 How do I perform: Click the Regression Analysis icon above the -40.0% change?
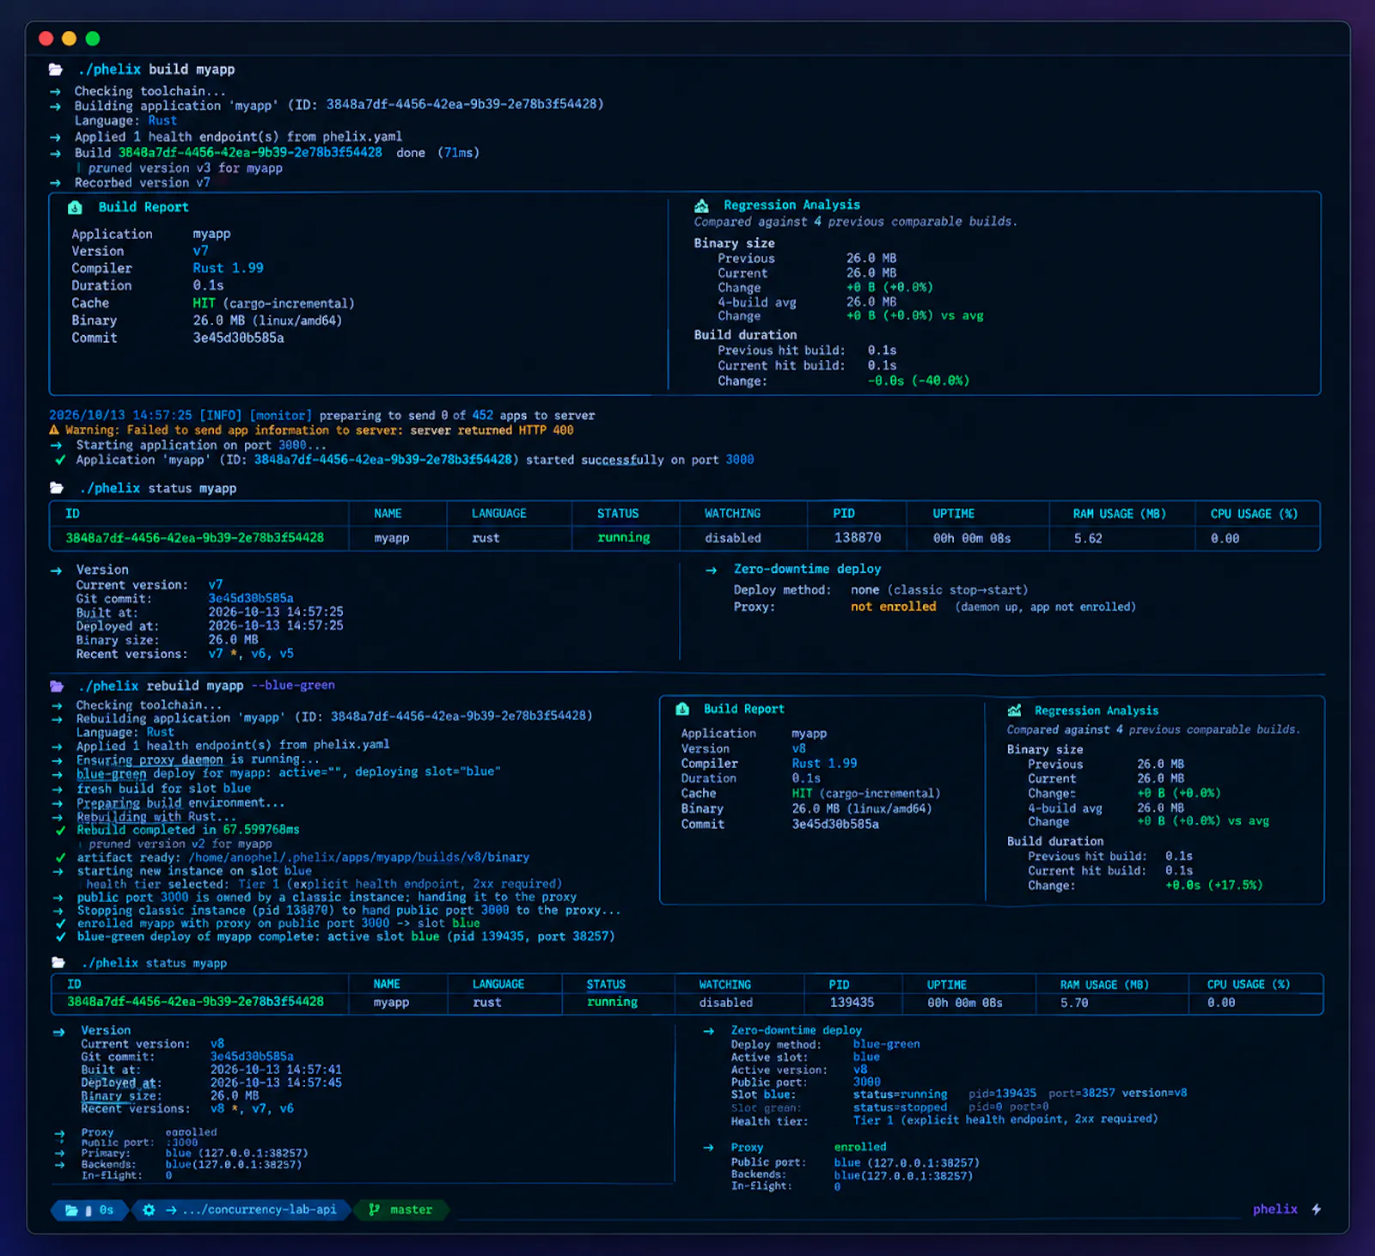tap(702, 205)
